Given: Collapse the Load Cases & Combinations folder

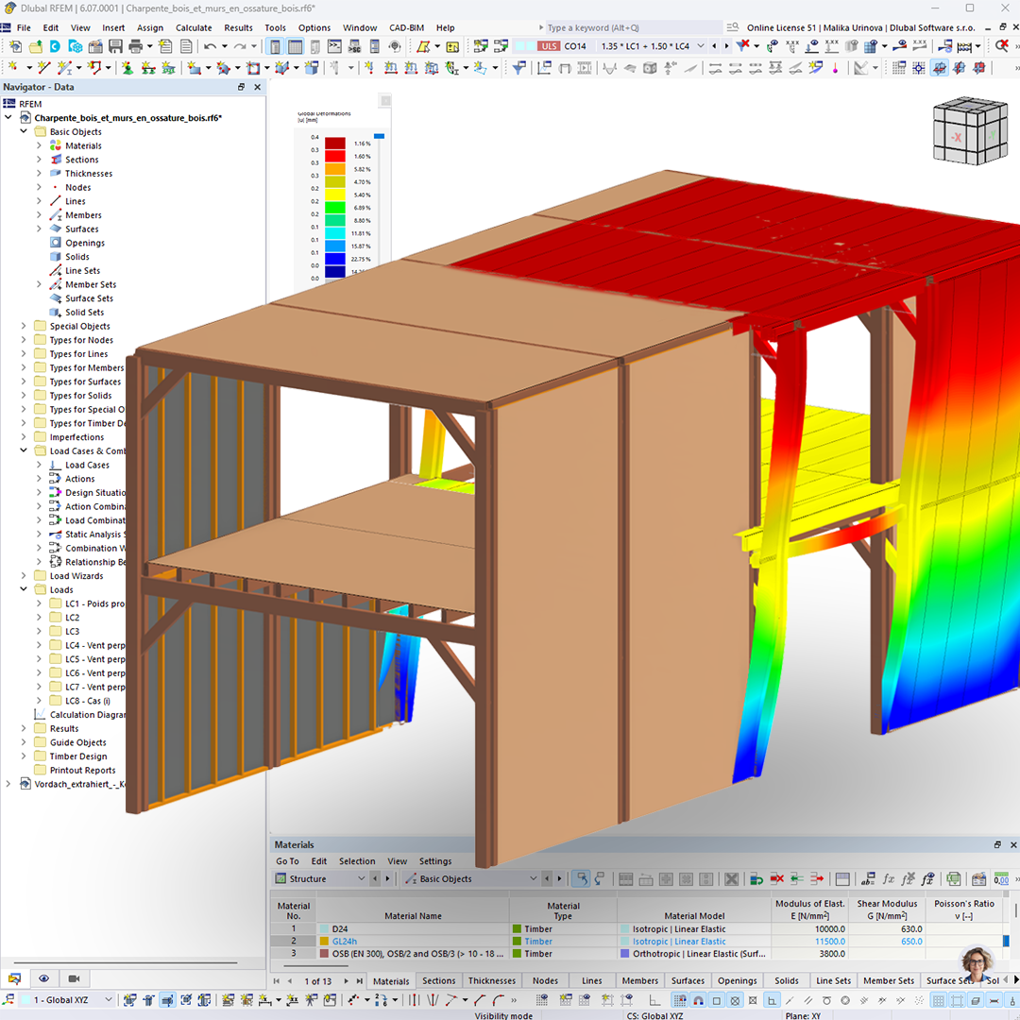Looking at the screenshot, I should 22,450.
